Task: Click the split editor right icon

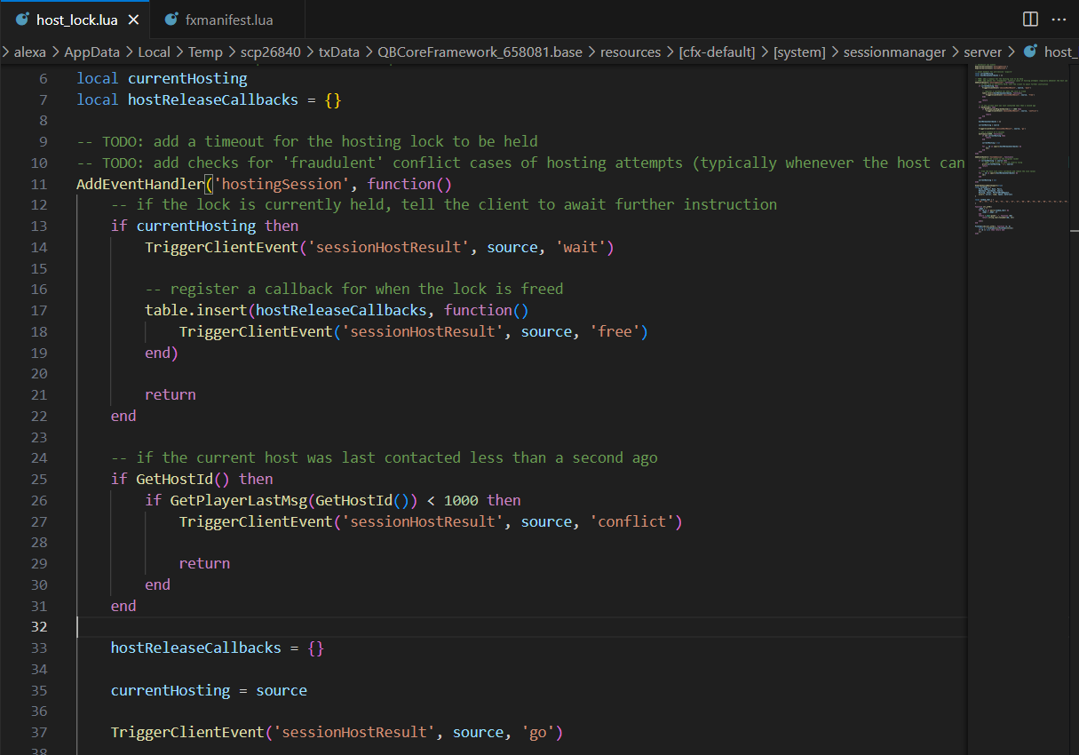Action: coord(1030,19)
